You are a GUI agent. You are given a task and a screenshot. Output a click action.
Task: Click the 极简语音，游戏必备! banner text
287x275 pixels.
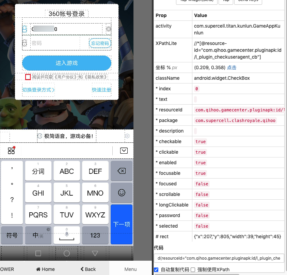coord(69,136)
